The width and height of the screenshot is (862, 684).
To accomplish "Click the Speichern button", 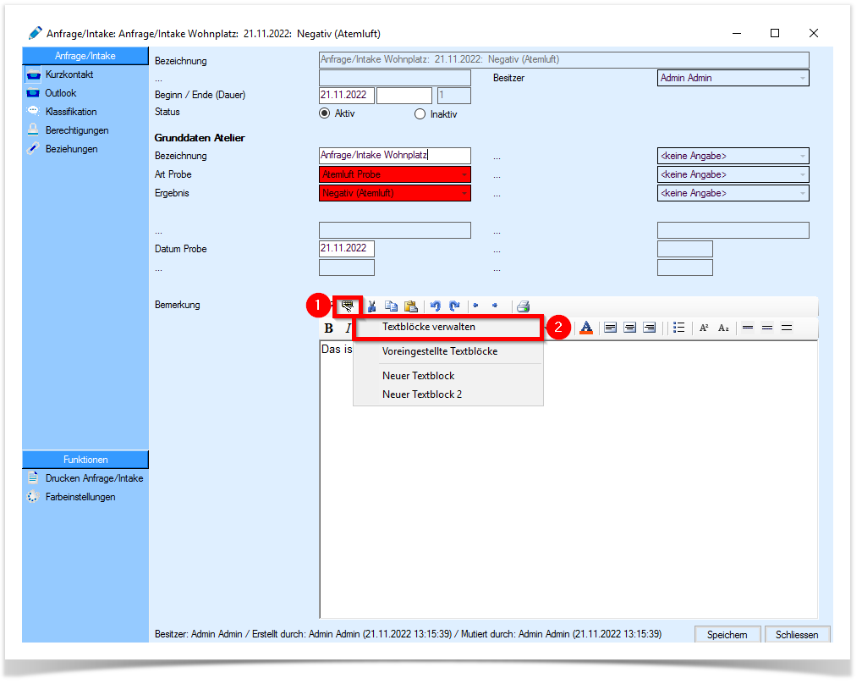I will click(727, 634).
